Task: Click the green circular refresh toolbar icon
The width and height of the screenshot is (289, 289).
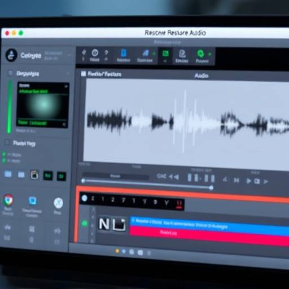Action: coord(200,54)
